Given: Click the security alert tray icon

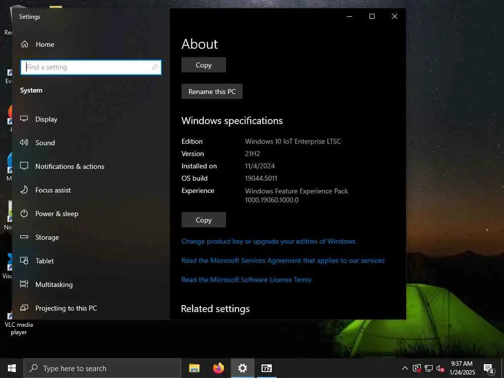Looking at the screenshot, I should click(x=417, y=368).
